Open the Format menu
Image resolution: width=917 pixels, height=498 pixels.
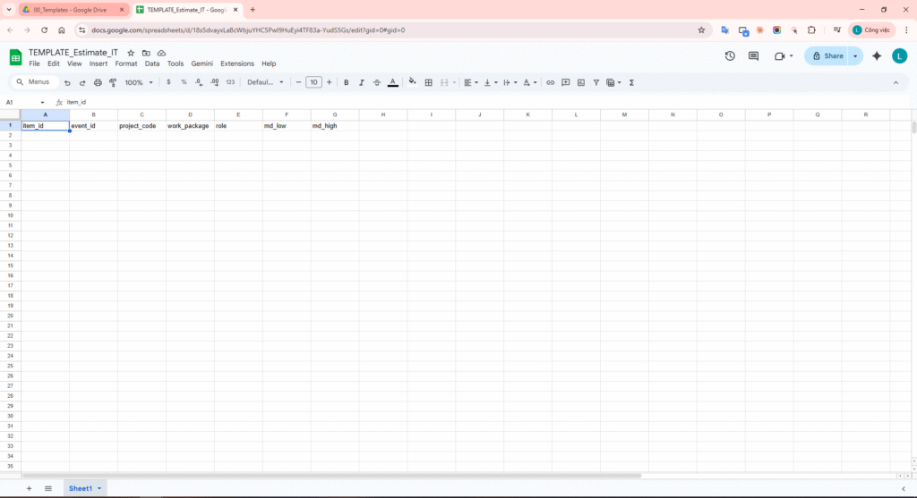[126, 63]
